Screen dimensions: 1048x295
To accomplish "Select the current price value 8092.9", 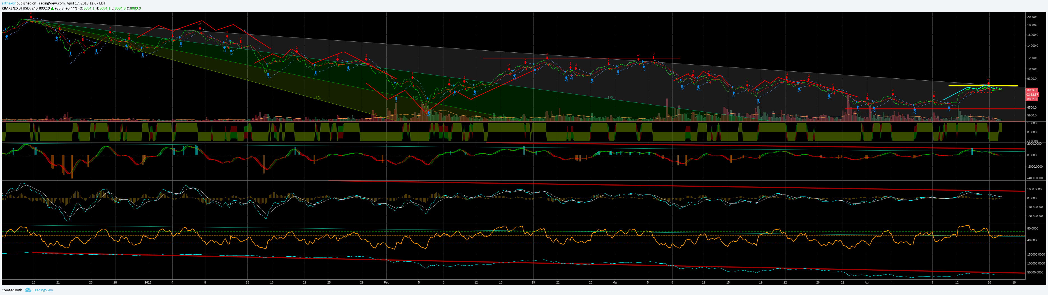I will tap(44, 8).
